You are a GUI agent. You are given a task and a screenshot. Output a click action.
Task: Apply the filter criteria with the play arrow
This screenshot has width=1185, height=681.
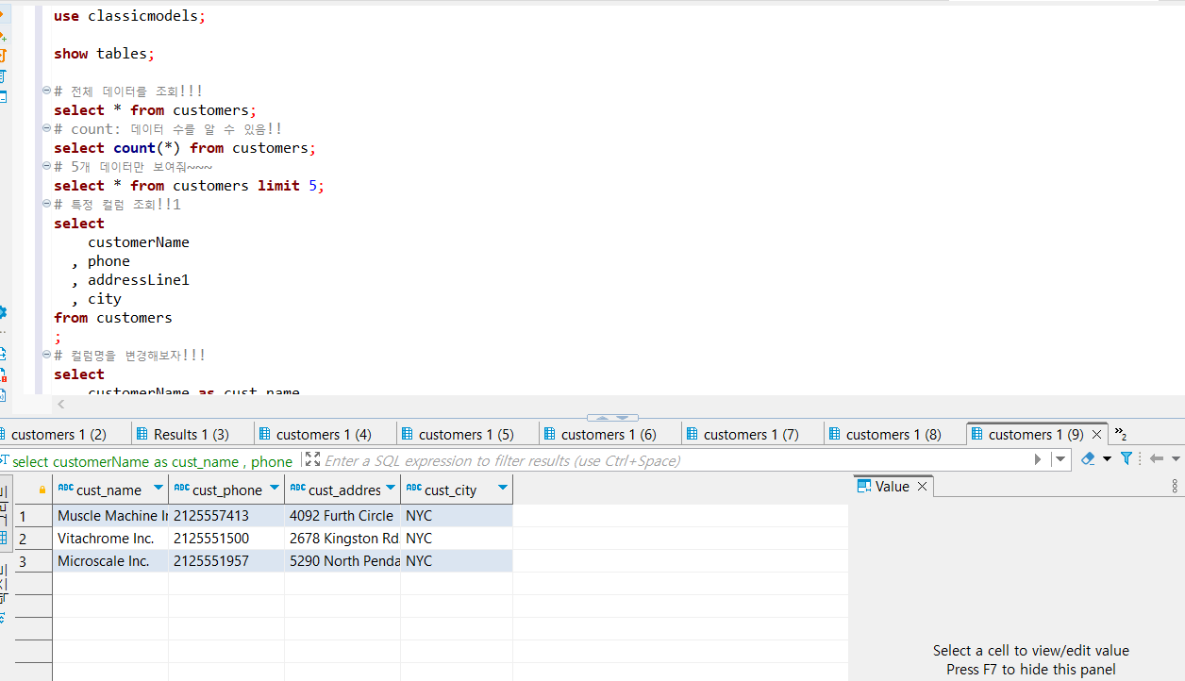pyautogui.click(x=1038, y=459)
